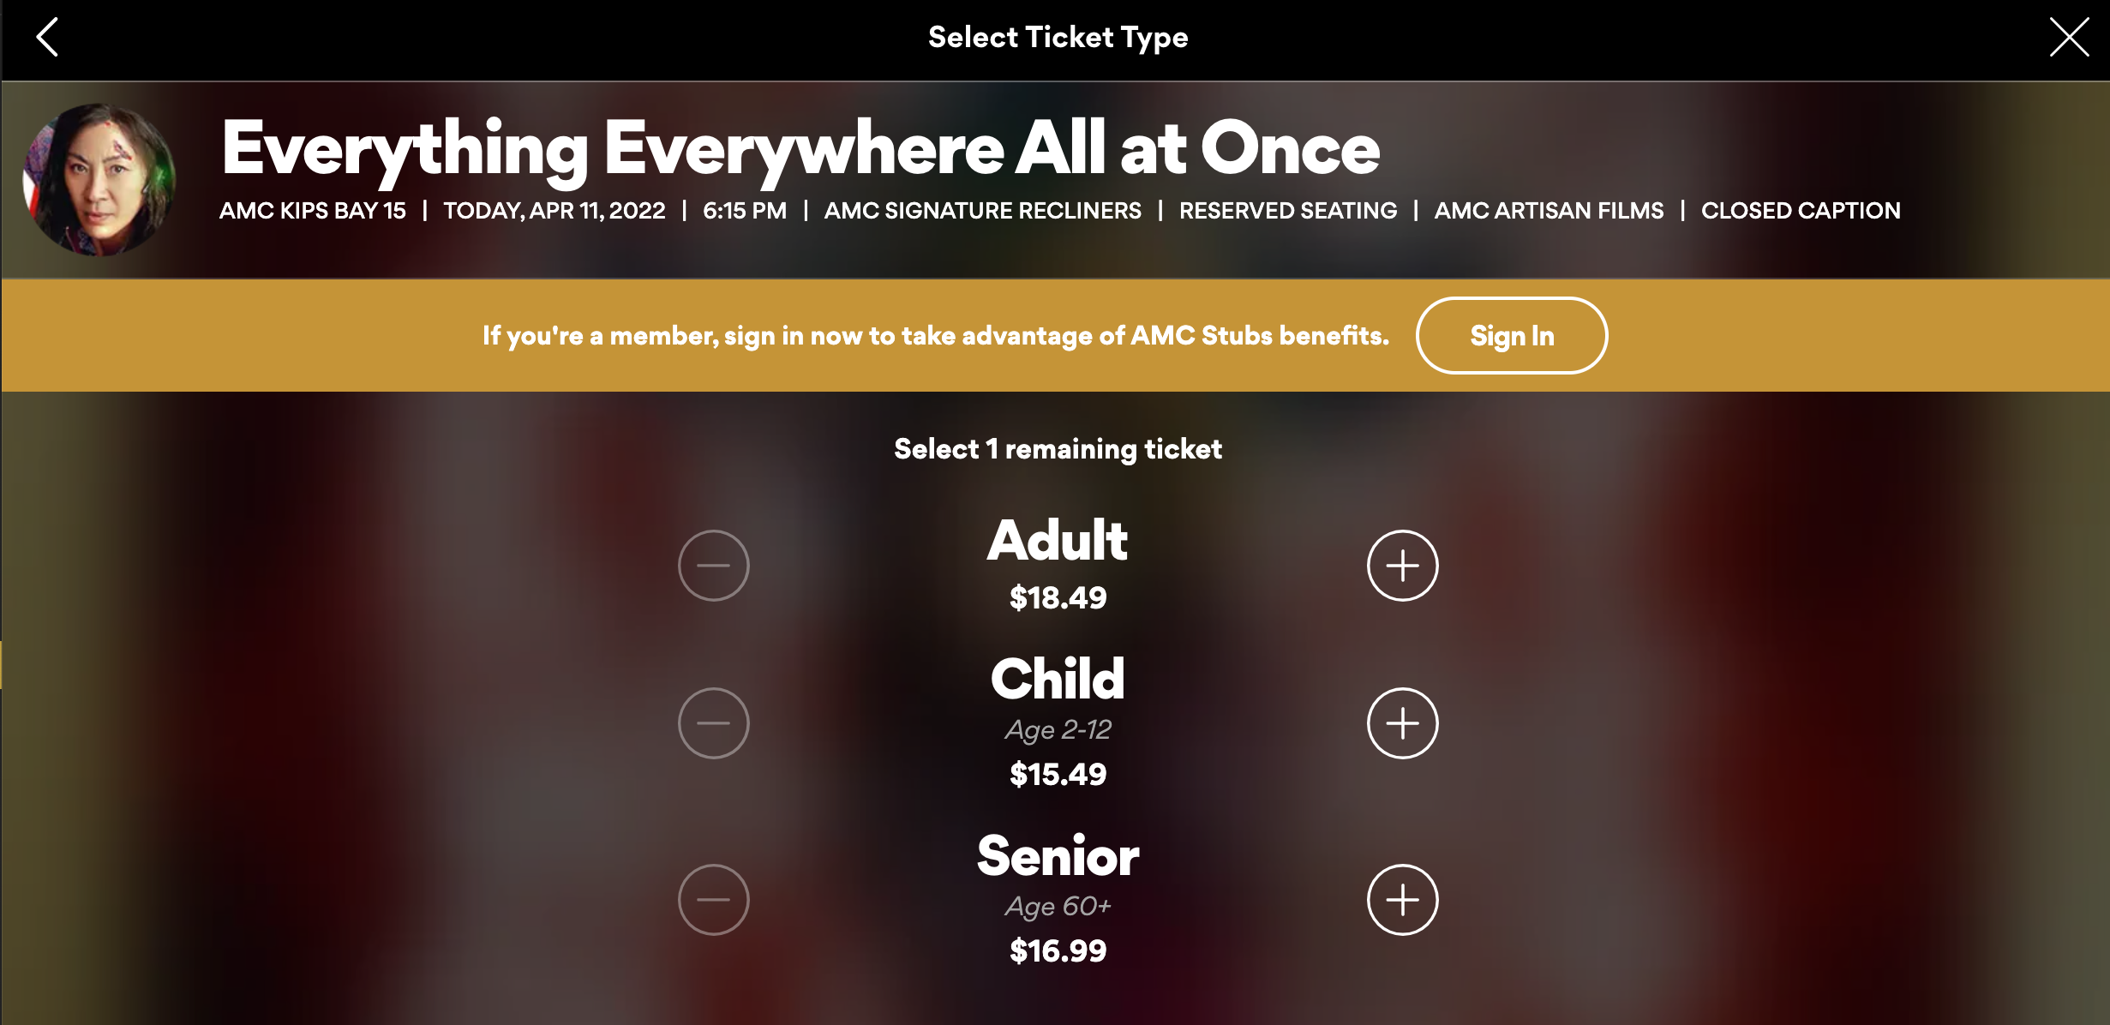Click the AMC ARTISAN FILMS label

(x=1550, y=211)
